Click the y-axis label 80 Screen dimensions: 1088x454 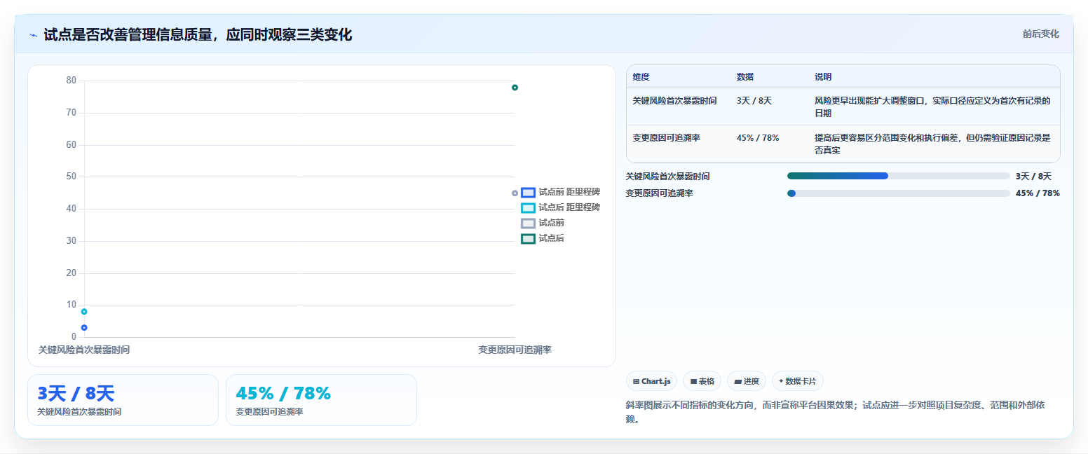[x=72, y=80]
